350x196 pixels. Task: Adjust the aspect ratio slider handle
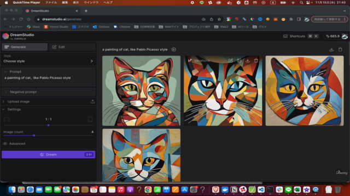pos(49,125)
